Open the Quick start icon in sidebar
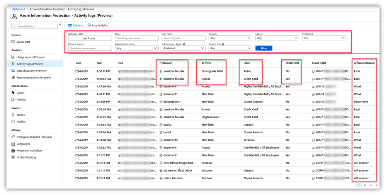Image resolution: width=386 pixels, height=195 pixels. point(13,42)
